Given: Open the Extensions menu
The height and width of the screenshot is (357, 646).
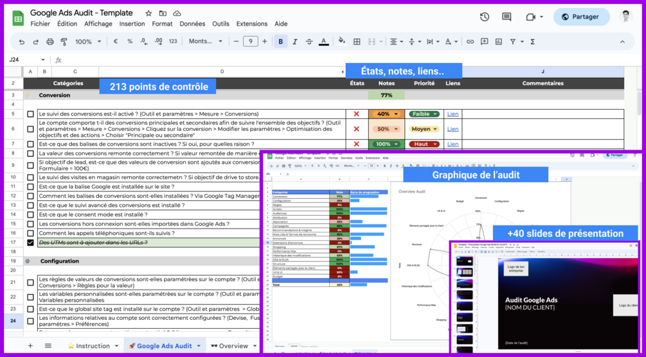Looking at the screenshot, I should pyautogui.click(x=252, y=24).
